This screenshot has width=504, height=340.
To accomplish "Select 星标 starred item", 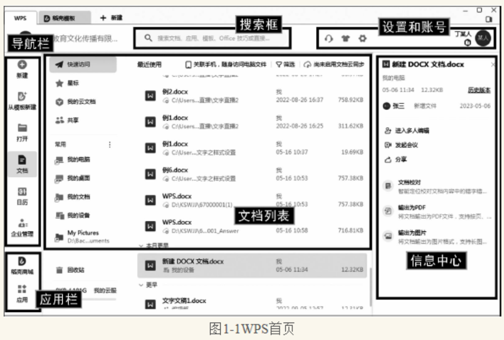I will point(67,83).
